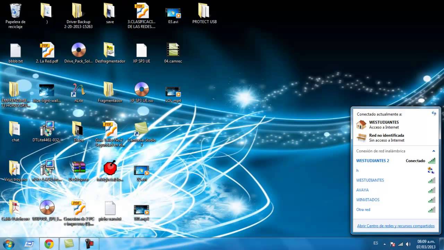Open the Windows Start menu
Screen dimensions: 444x250
click(x=9, y=244)
